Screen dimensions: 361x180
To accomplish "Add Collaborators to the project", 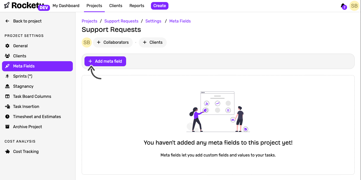I will click(x=113, y=42).
